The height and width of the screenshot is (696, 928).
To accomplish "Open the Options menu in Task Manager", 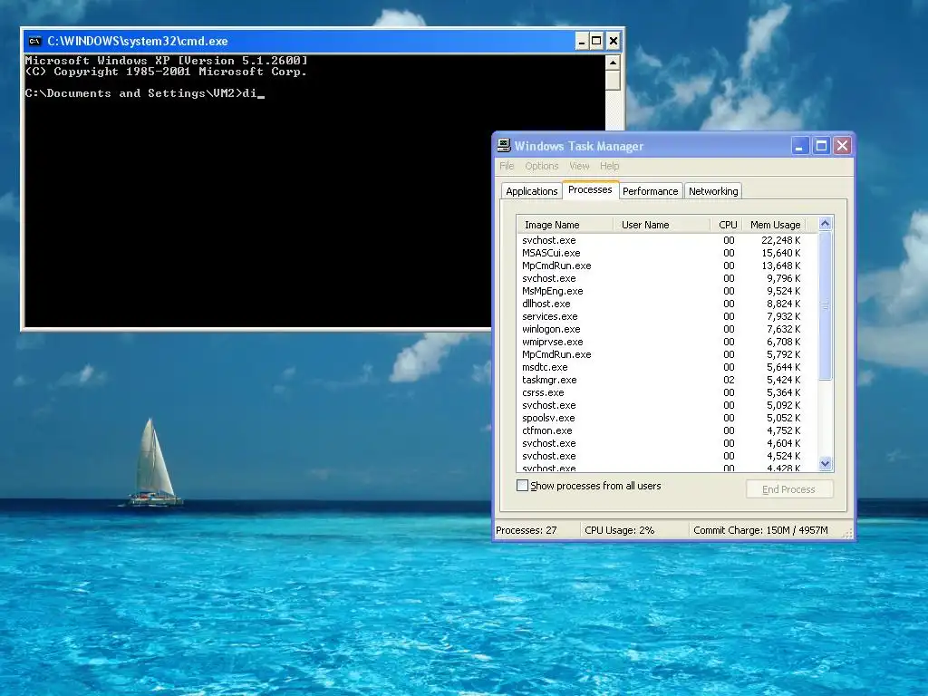I will point(542,167).
